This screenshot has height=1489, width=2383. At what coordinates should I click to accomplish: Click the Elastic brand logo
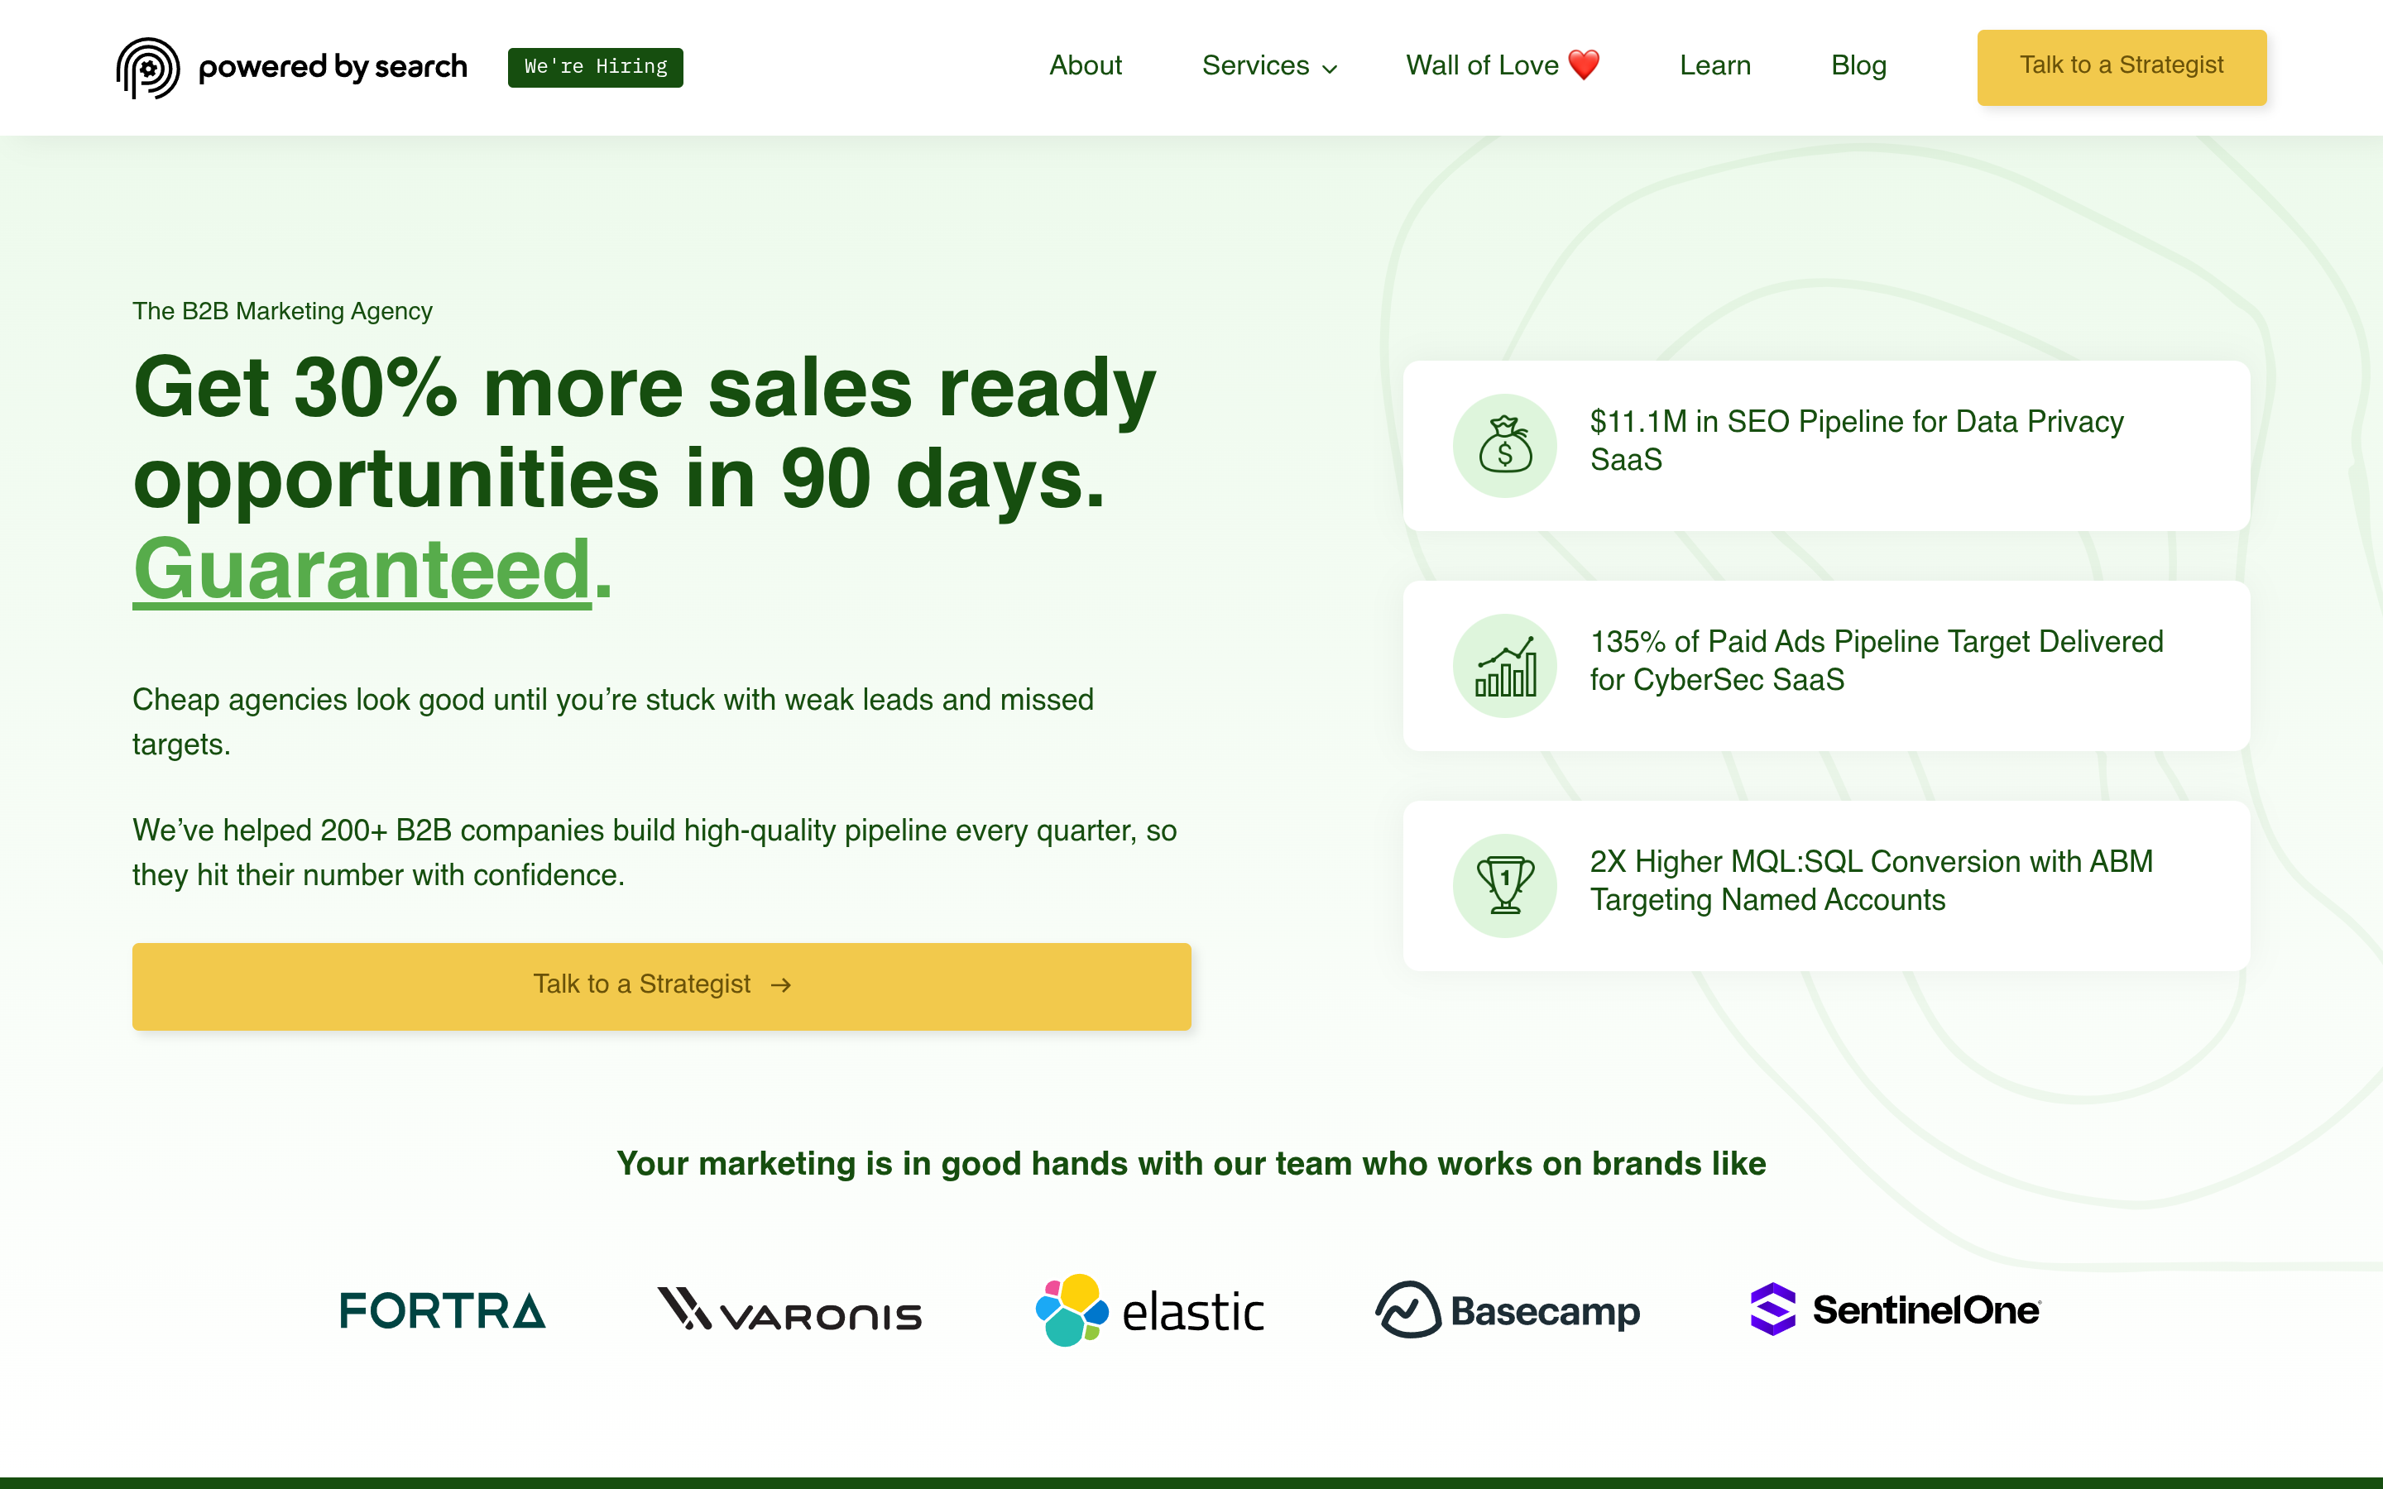[x=1149, y=1309]
